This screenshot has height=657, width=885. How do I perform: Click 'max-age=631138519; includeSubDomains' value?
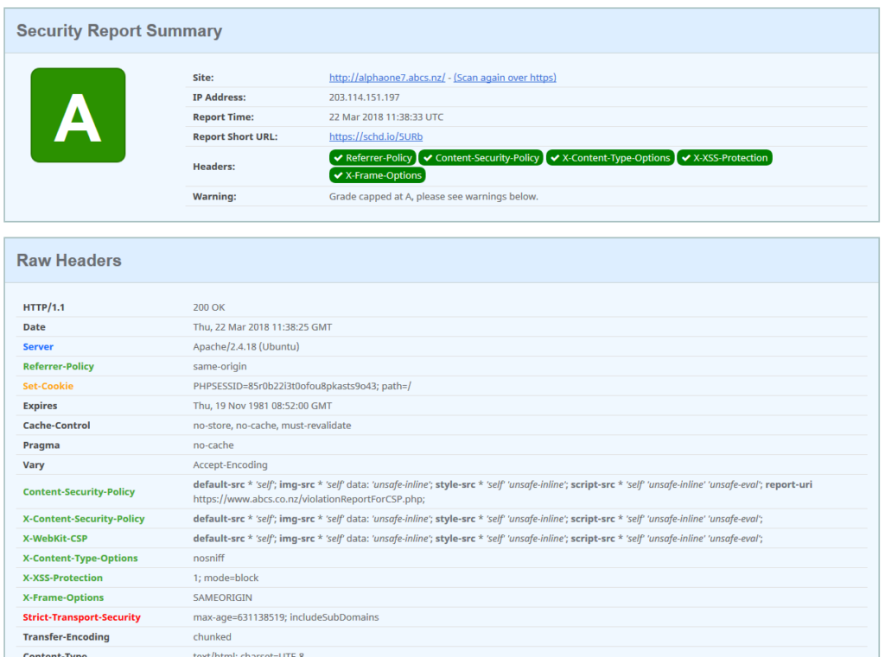(286, 617)
